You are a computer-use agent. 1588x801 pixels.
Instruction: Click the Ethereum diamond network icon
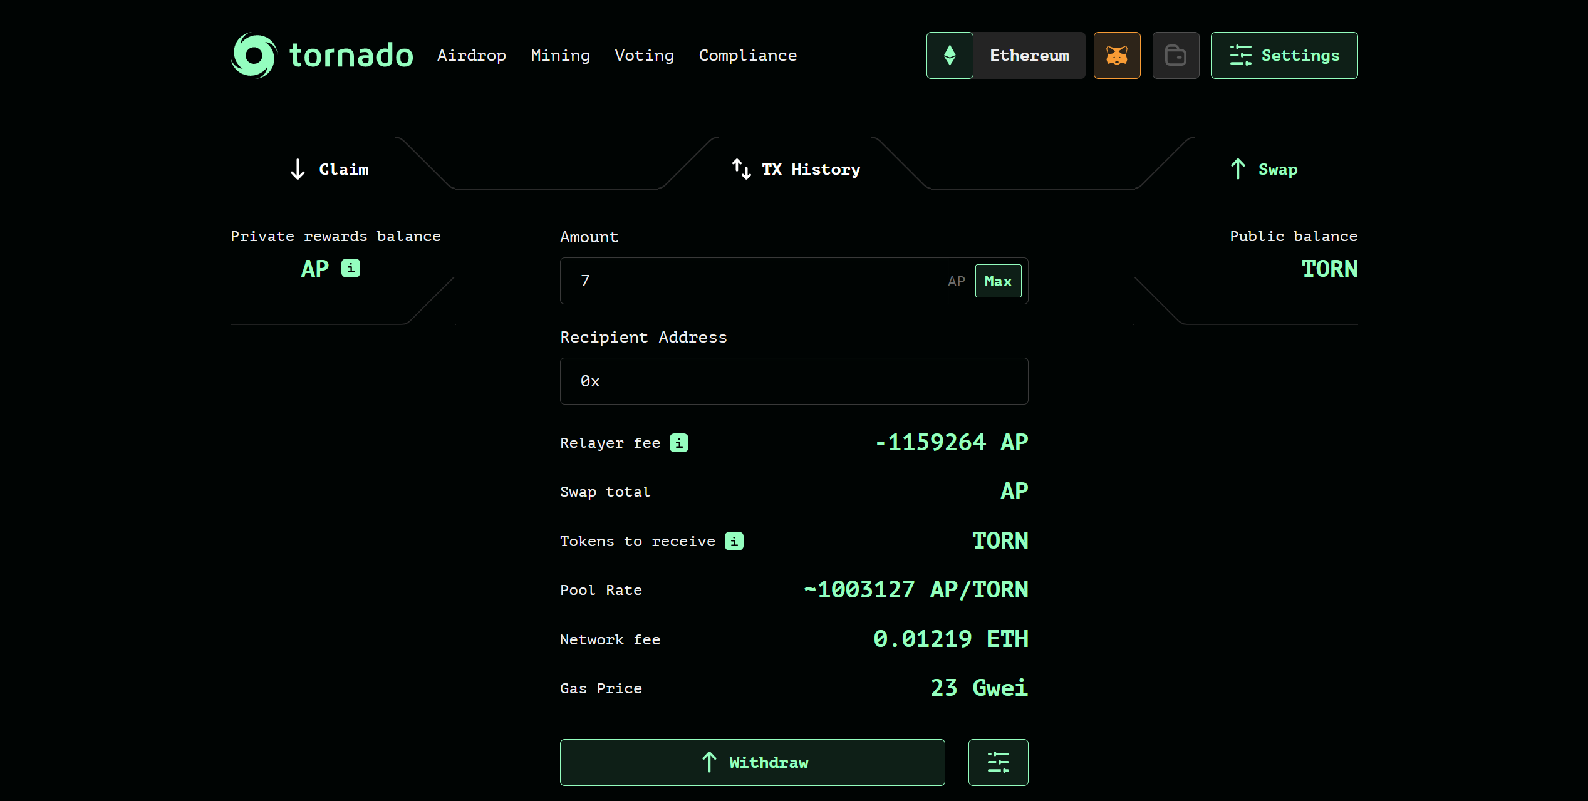(950, 55)
